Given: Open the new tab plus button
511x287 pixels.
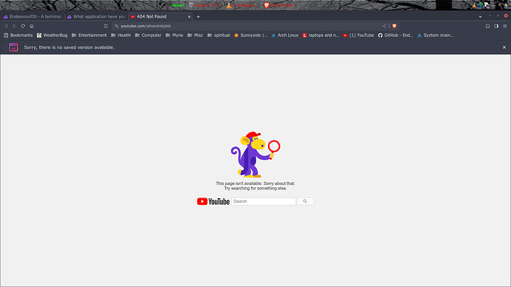Looking at the screenshot, I should point(198,16).
